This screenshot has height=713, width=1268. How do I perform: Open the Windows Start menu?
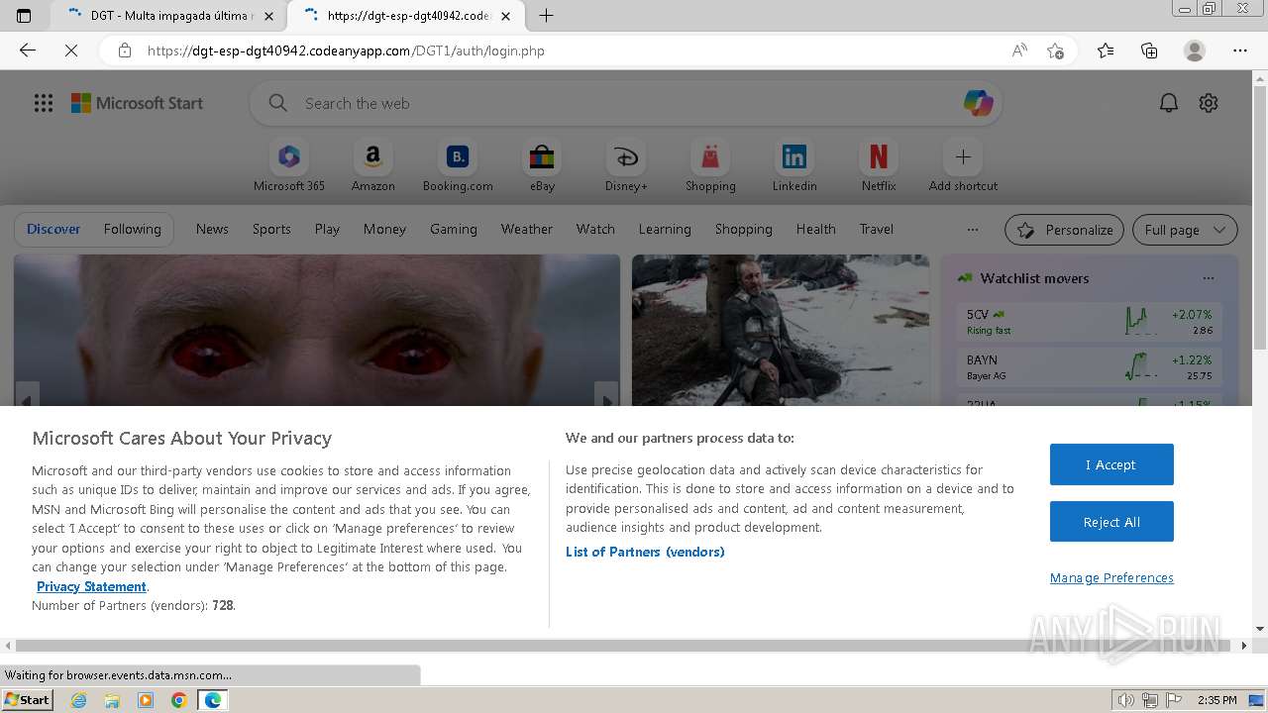coord(27,699)
